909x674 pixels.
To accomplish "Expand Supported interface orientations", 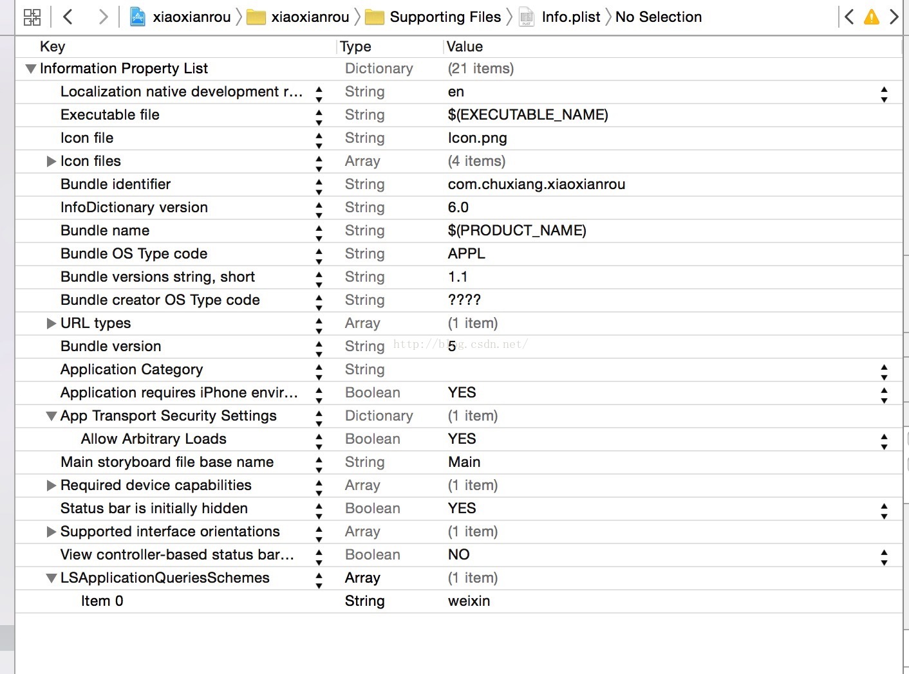I will pos(52,532).
